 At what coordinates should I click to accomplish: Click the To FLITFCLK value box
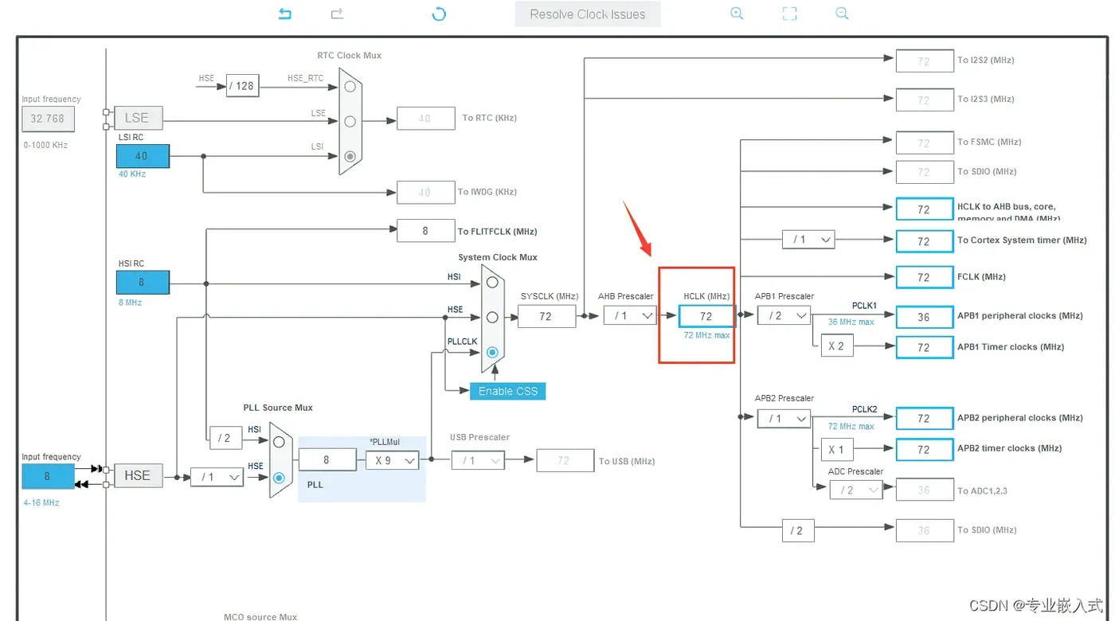click(425, 231)
